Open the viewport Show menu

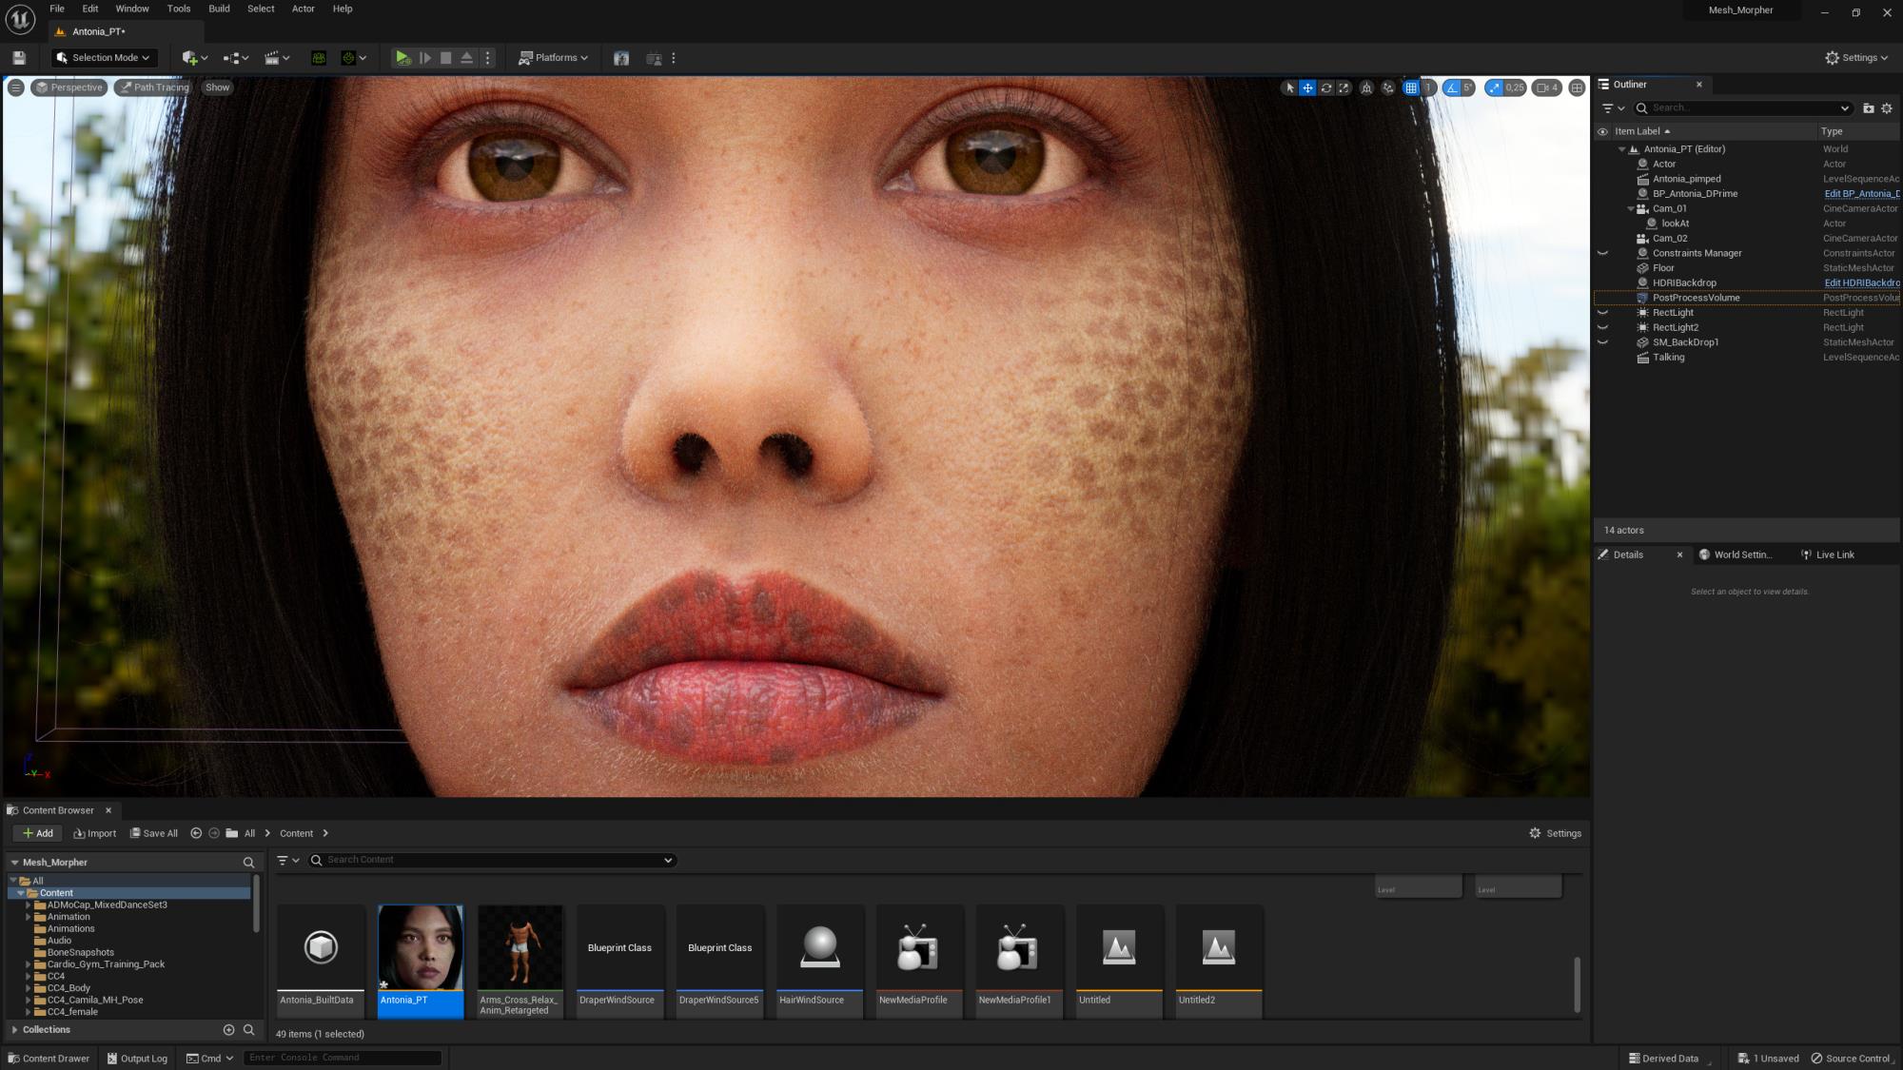pyautogui.click(x=217, y=88)
